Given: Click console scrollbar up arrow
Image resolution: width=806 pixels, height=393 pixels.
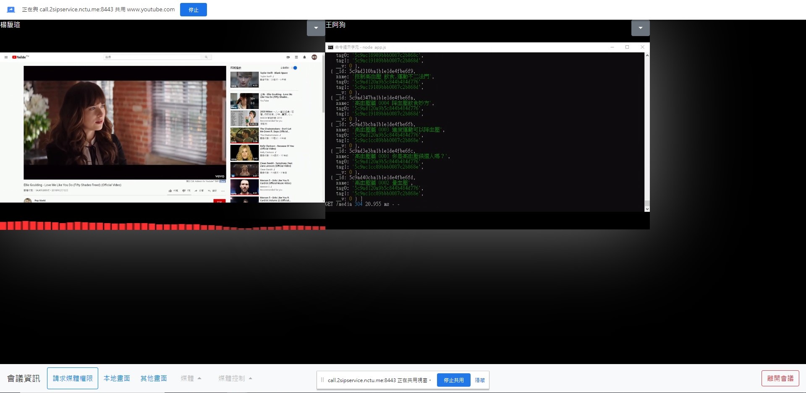Looking at the screenshot, I should click(647, 55).
